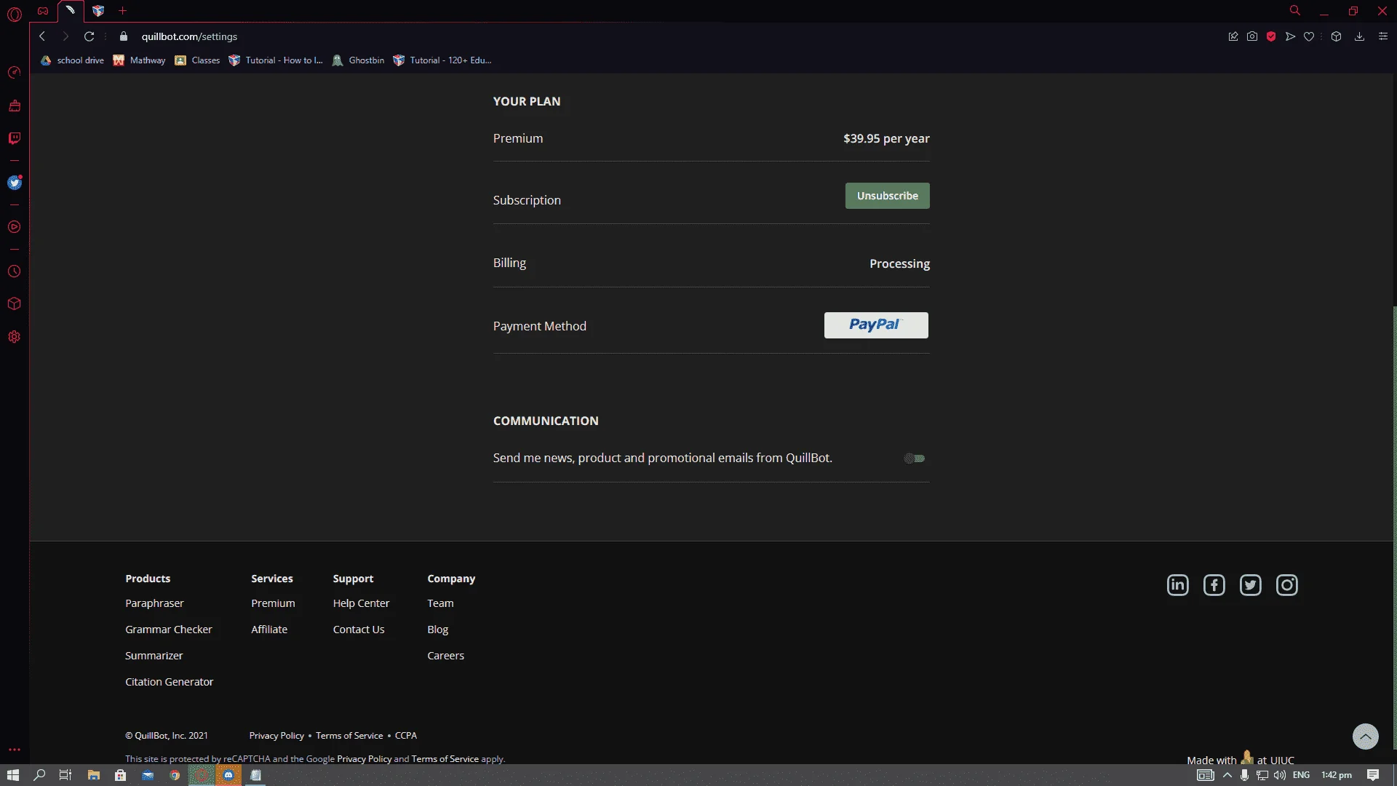The height and width of the screenshot is (786, 1397).
Task: Open the Help Center link
Action: (362, 603)
